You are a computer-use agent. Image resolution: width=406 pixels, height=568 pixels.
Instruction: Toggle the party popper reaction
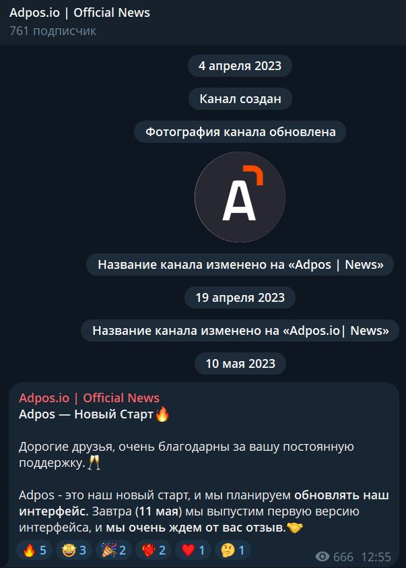pos(114,550)
